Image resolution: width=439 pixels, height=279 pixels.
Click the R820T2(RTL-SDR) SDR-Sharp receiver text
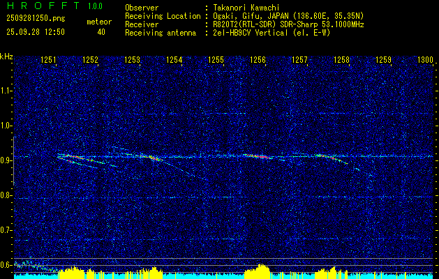288,24
